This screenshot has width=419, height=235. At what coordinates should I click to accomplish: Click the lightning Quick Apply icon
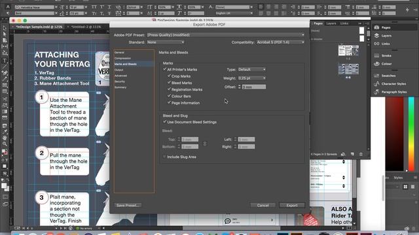407,10
